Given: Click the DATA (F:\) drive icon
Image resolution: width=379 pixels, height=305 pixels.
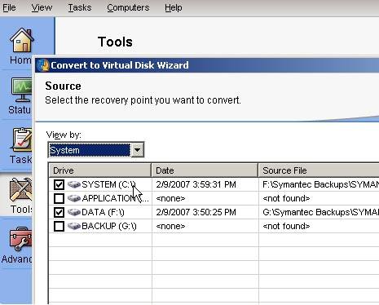Looking at the screenshot, I should pos(73,212).
